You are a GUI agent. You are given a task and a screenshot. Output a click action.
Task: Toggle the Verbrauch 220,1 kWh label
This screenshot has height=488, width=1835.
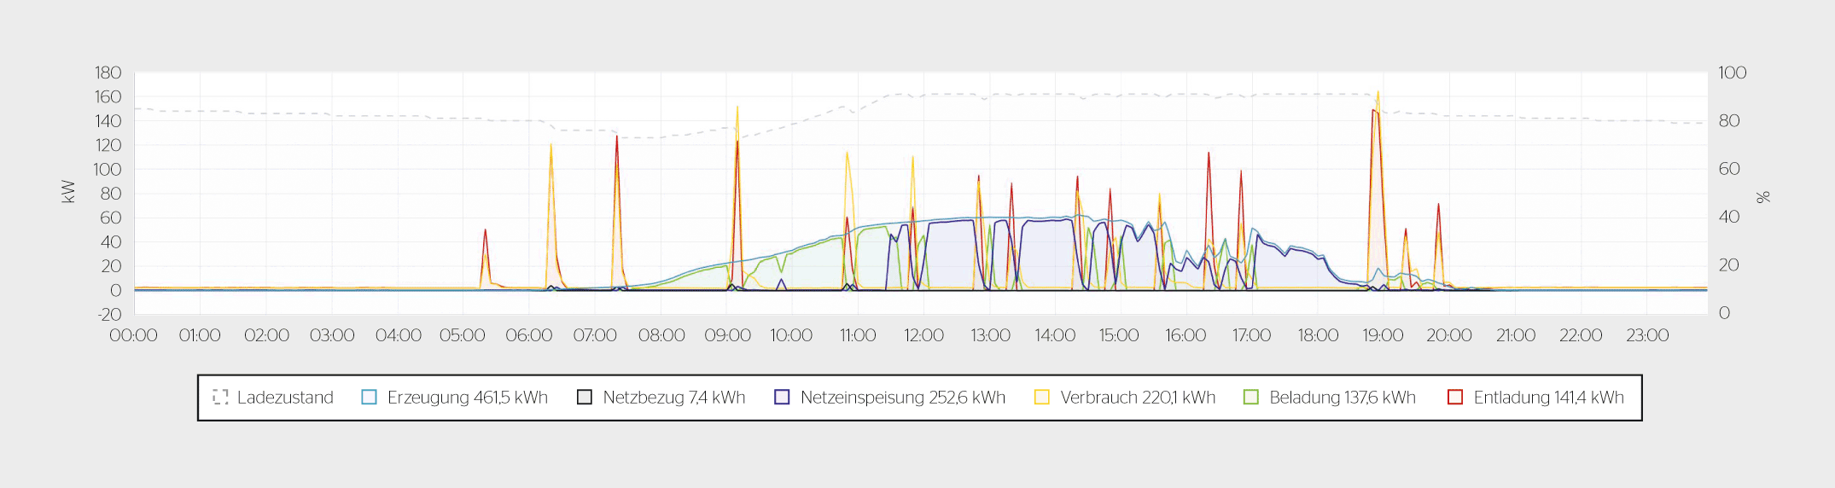coord(1137,398)
